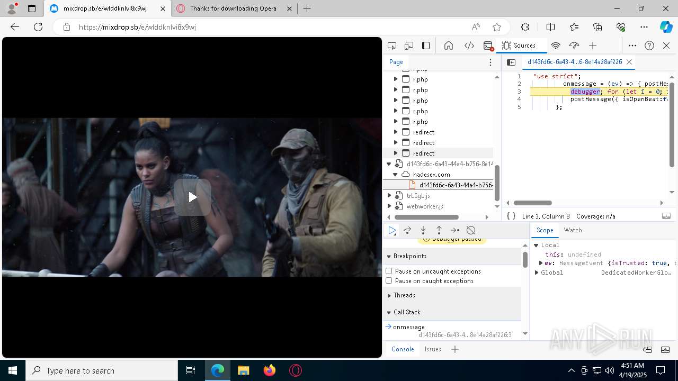678x381 pixels.
Task: Open Split screen icon in toolbar
Action: click(550, 27)
